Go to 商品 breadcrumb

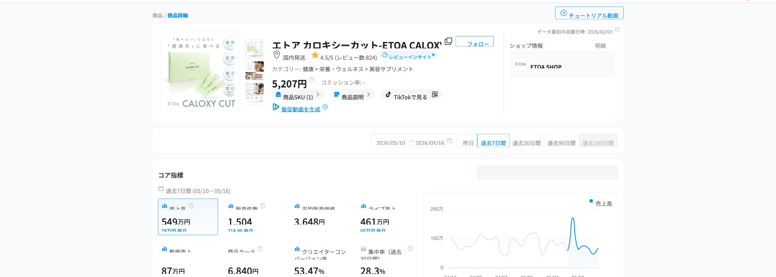tap(158, 15)
